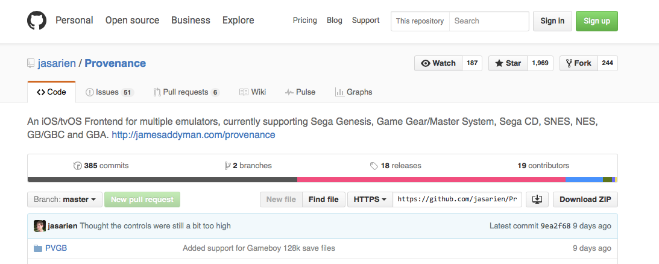Star the Provenance repository
Viewport: 659px width, 264px height.
click(508, 63)
